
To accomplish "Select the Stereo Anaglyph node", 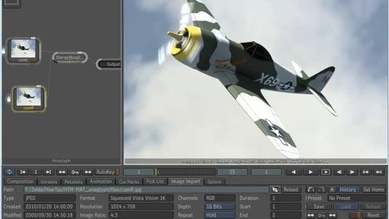I will [70, 57].
